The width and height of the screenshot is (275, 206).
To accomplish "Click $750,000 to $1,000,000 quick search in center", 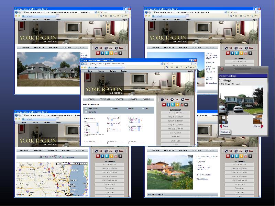I will pos(175,129).
